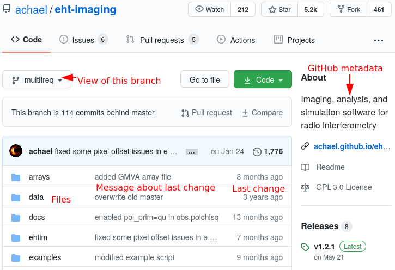This screenshot has width=395, height=270.
Task: Click the GPL license scale icon
Action: click(x=305, y=187)
